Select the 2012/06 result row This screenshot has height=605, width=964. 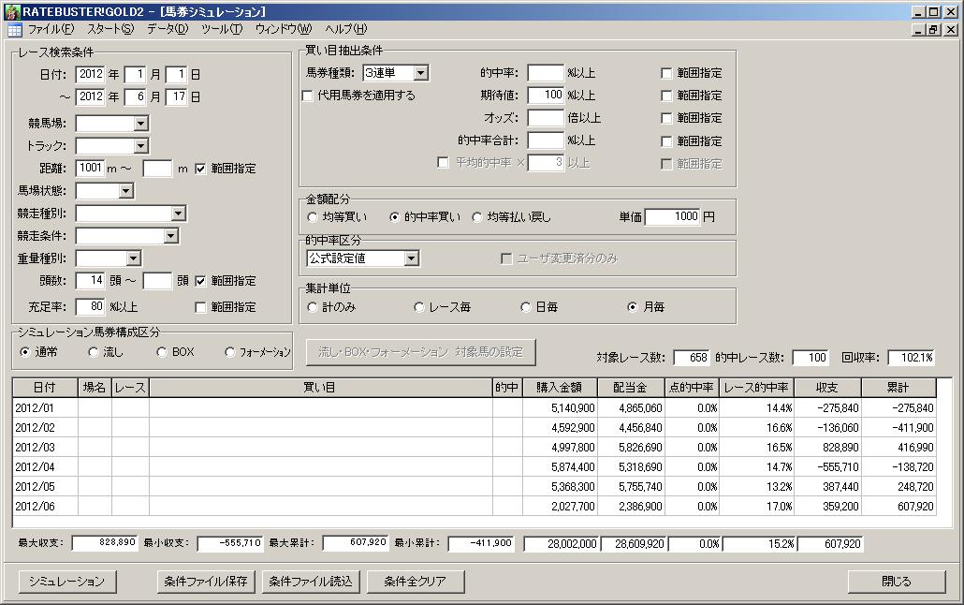click(x=474, y=507)
